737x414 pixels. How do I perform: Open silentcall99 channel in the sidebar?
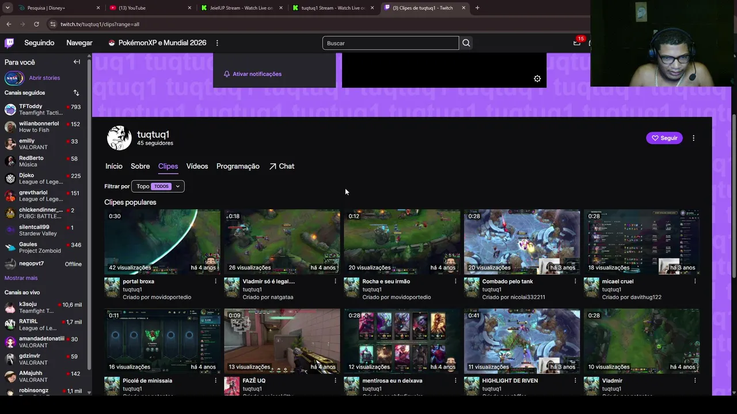coord(43,231)
